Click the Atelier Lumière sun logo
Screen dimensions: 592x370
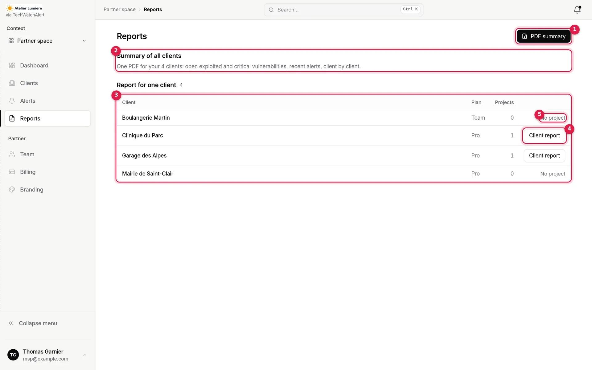10,8
